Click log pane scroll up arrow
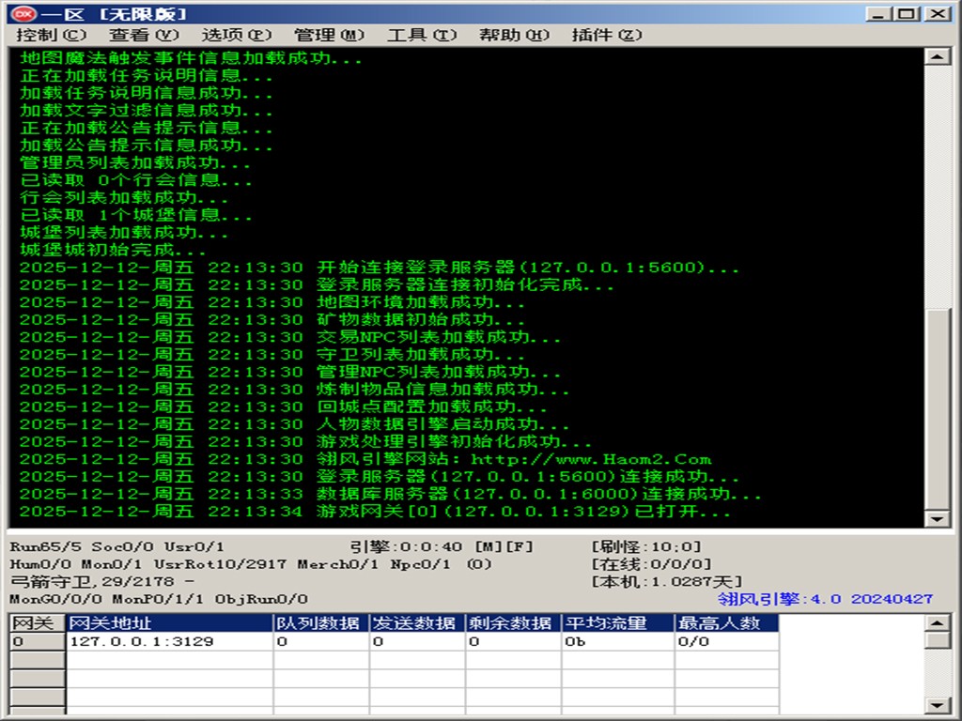Screen dimensions: 962x721 click(937, 57)
